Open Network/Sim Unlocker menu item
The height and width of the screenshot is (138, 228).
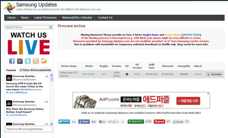[77, 17]
